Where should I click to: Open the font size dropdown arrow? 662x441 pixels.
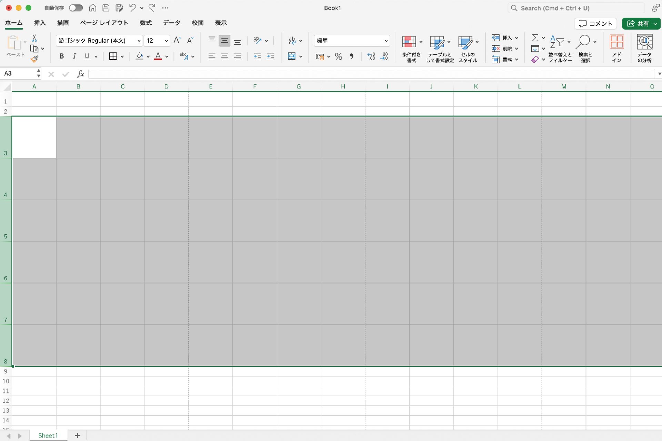(x=166, y=41)
